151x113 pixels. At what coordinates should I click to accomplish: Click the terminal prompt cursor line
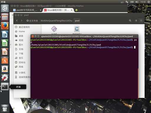pos(83,47)
